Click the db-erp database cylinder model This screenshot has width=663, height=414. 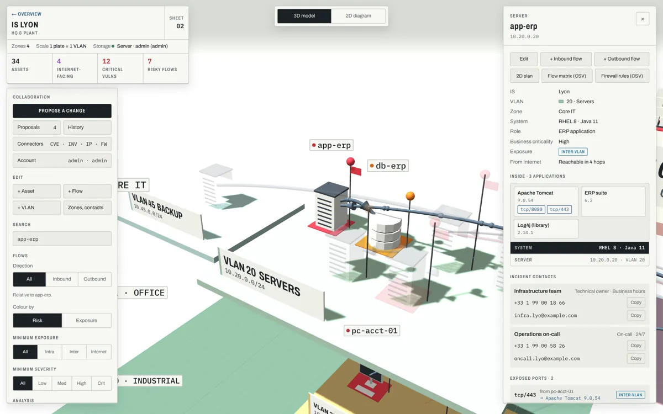pos(388,232)
